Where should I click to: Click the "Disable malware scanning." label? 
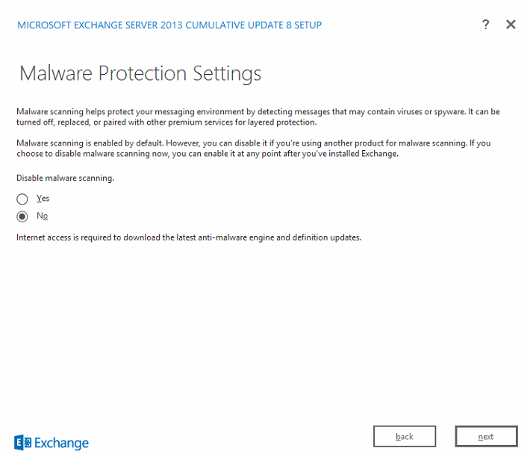click(65, 178)
